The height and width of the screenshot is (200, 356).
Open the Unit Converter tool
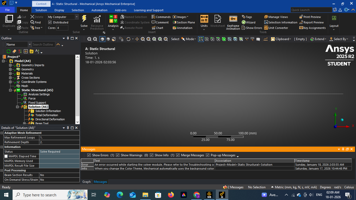[x=276, y=28]
